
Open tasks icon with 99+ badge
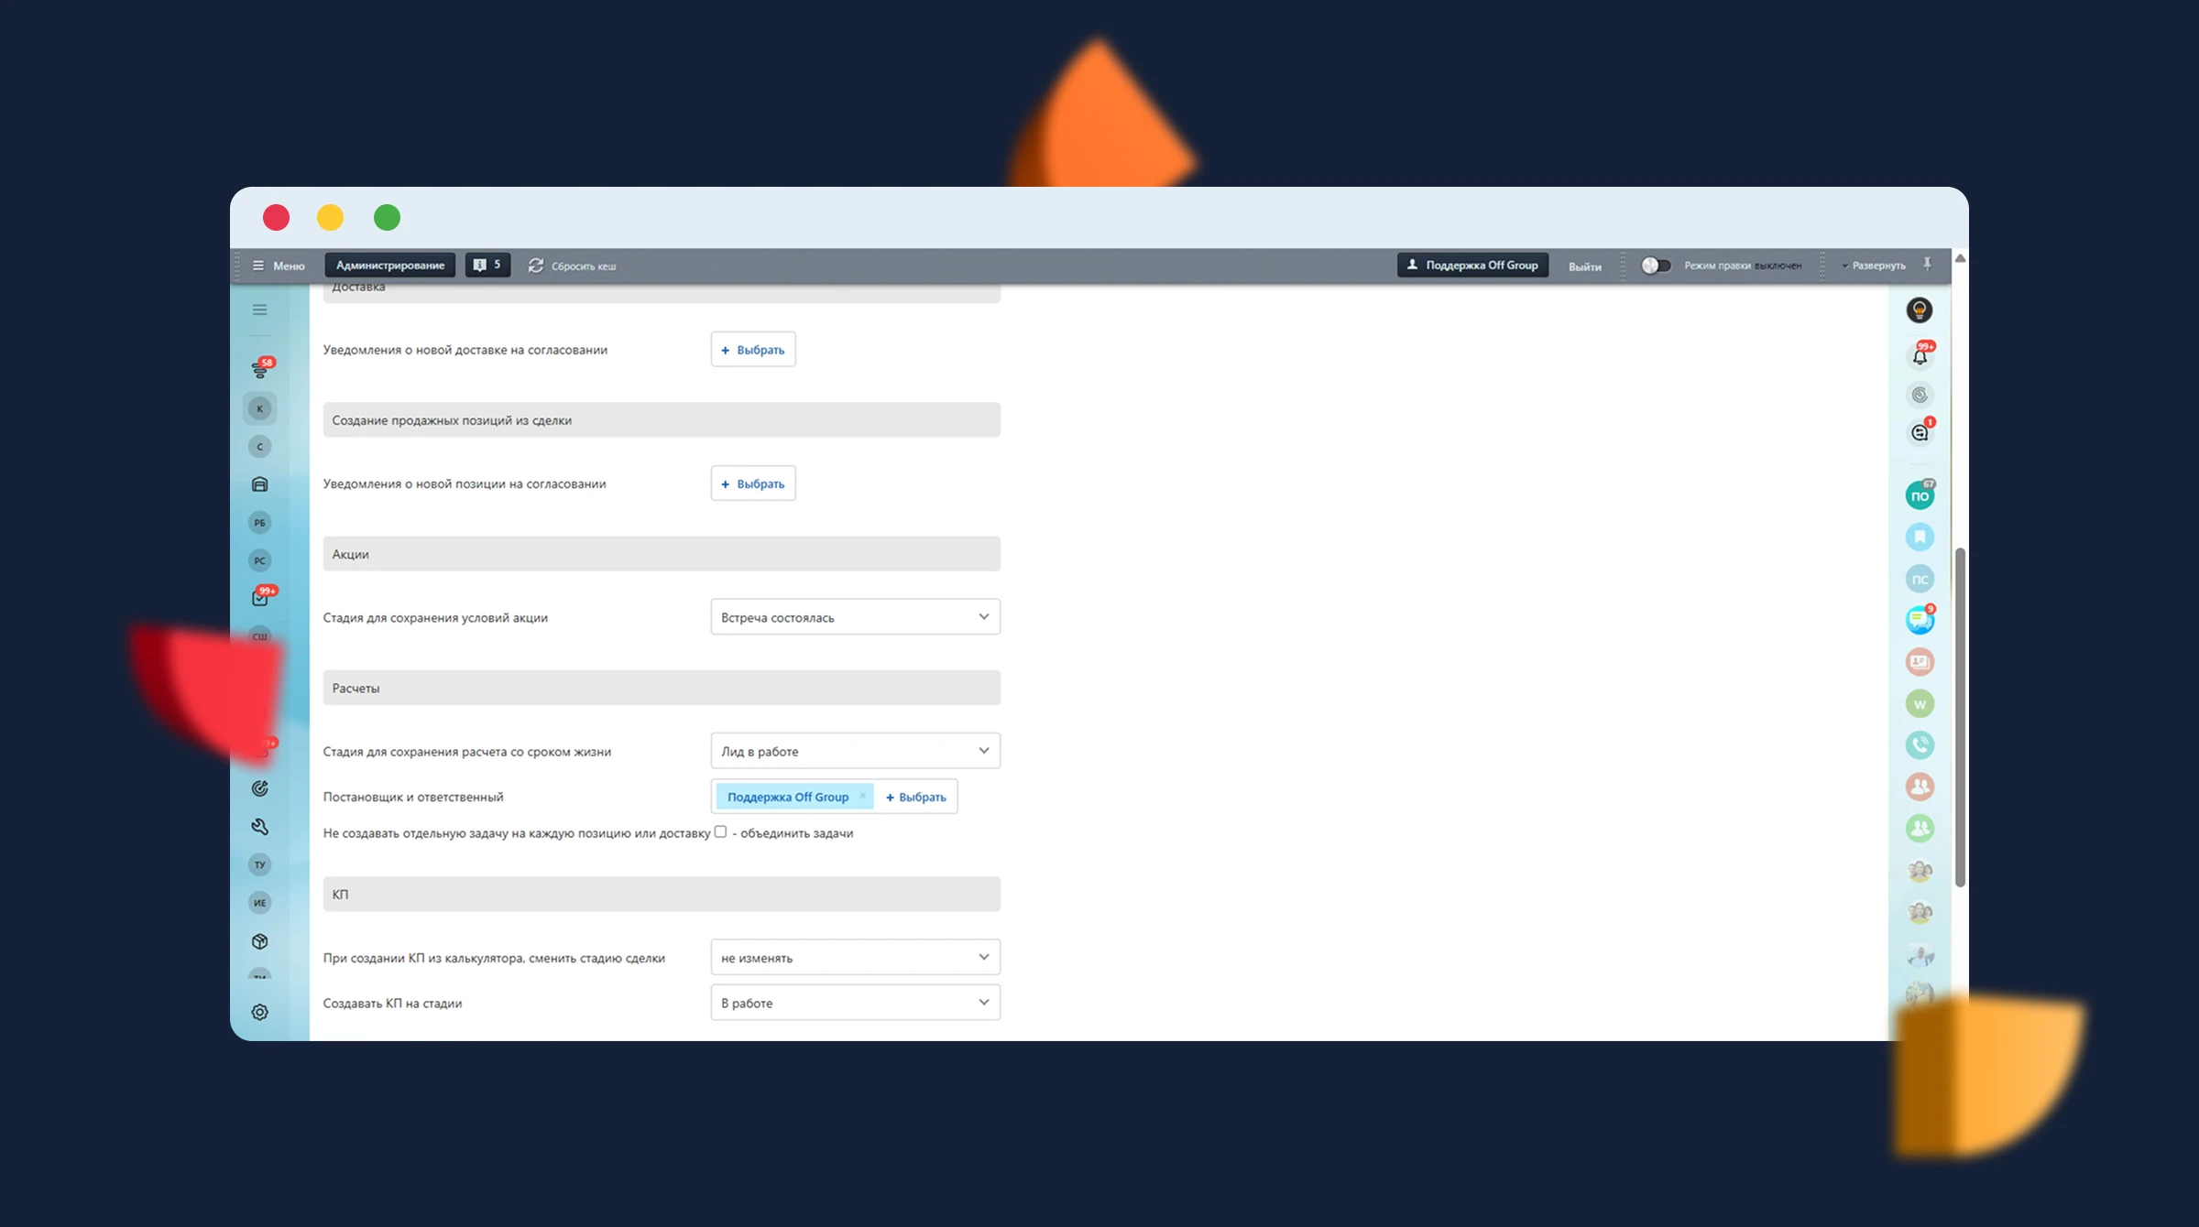click(260, 598)
